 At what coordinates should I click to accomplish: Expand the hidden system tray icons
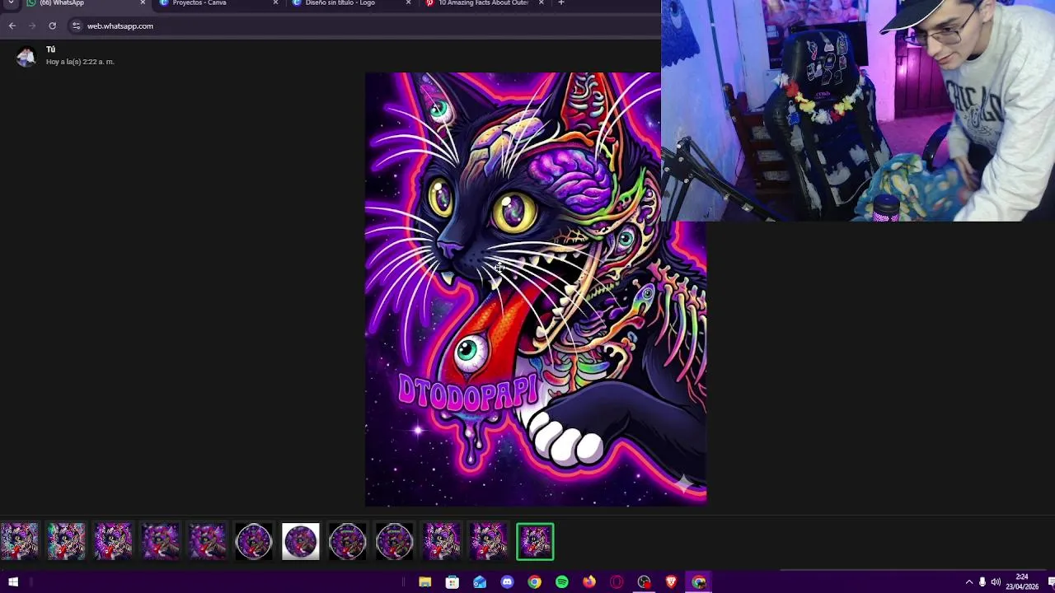click(x=969, y=582)
